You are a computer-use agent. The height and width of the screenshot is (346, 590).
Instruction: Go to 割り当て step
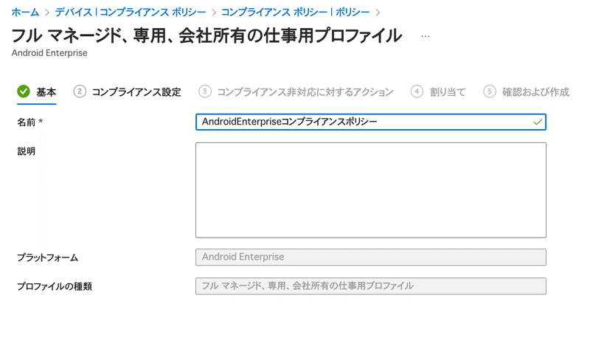click(438, 92)
